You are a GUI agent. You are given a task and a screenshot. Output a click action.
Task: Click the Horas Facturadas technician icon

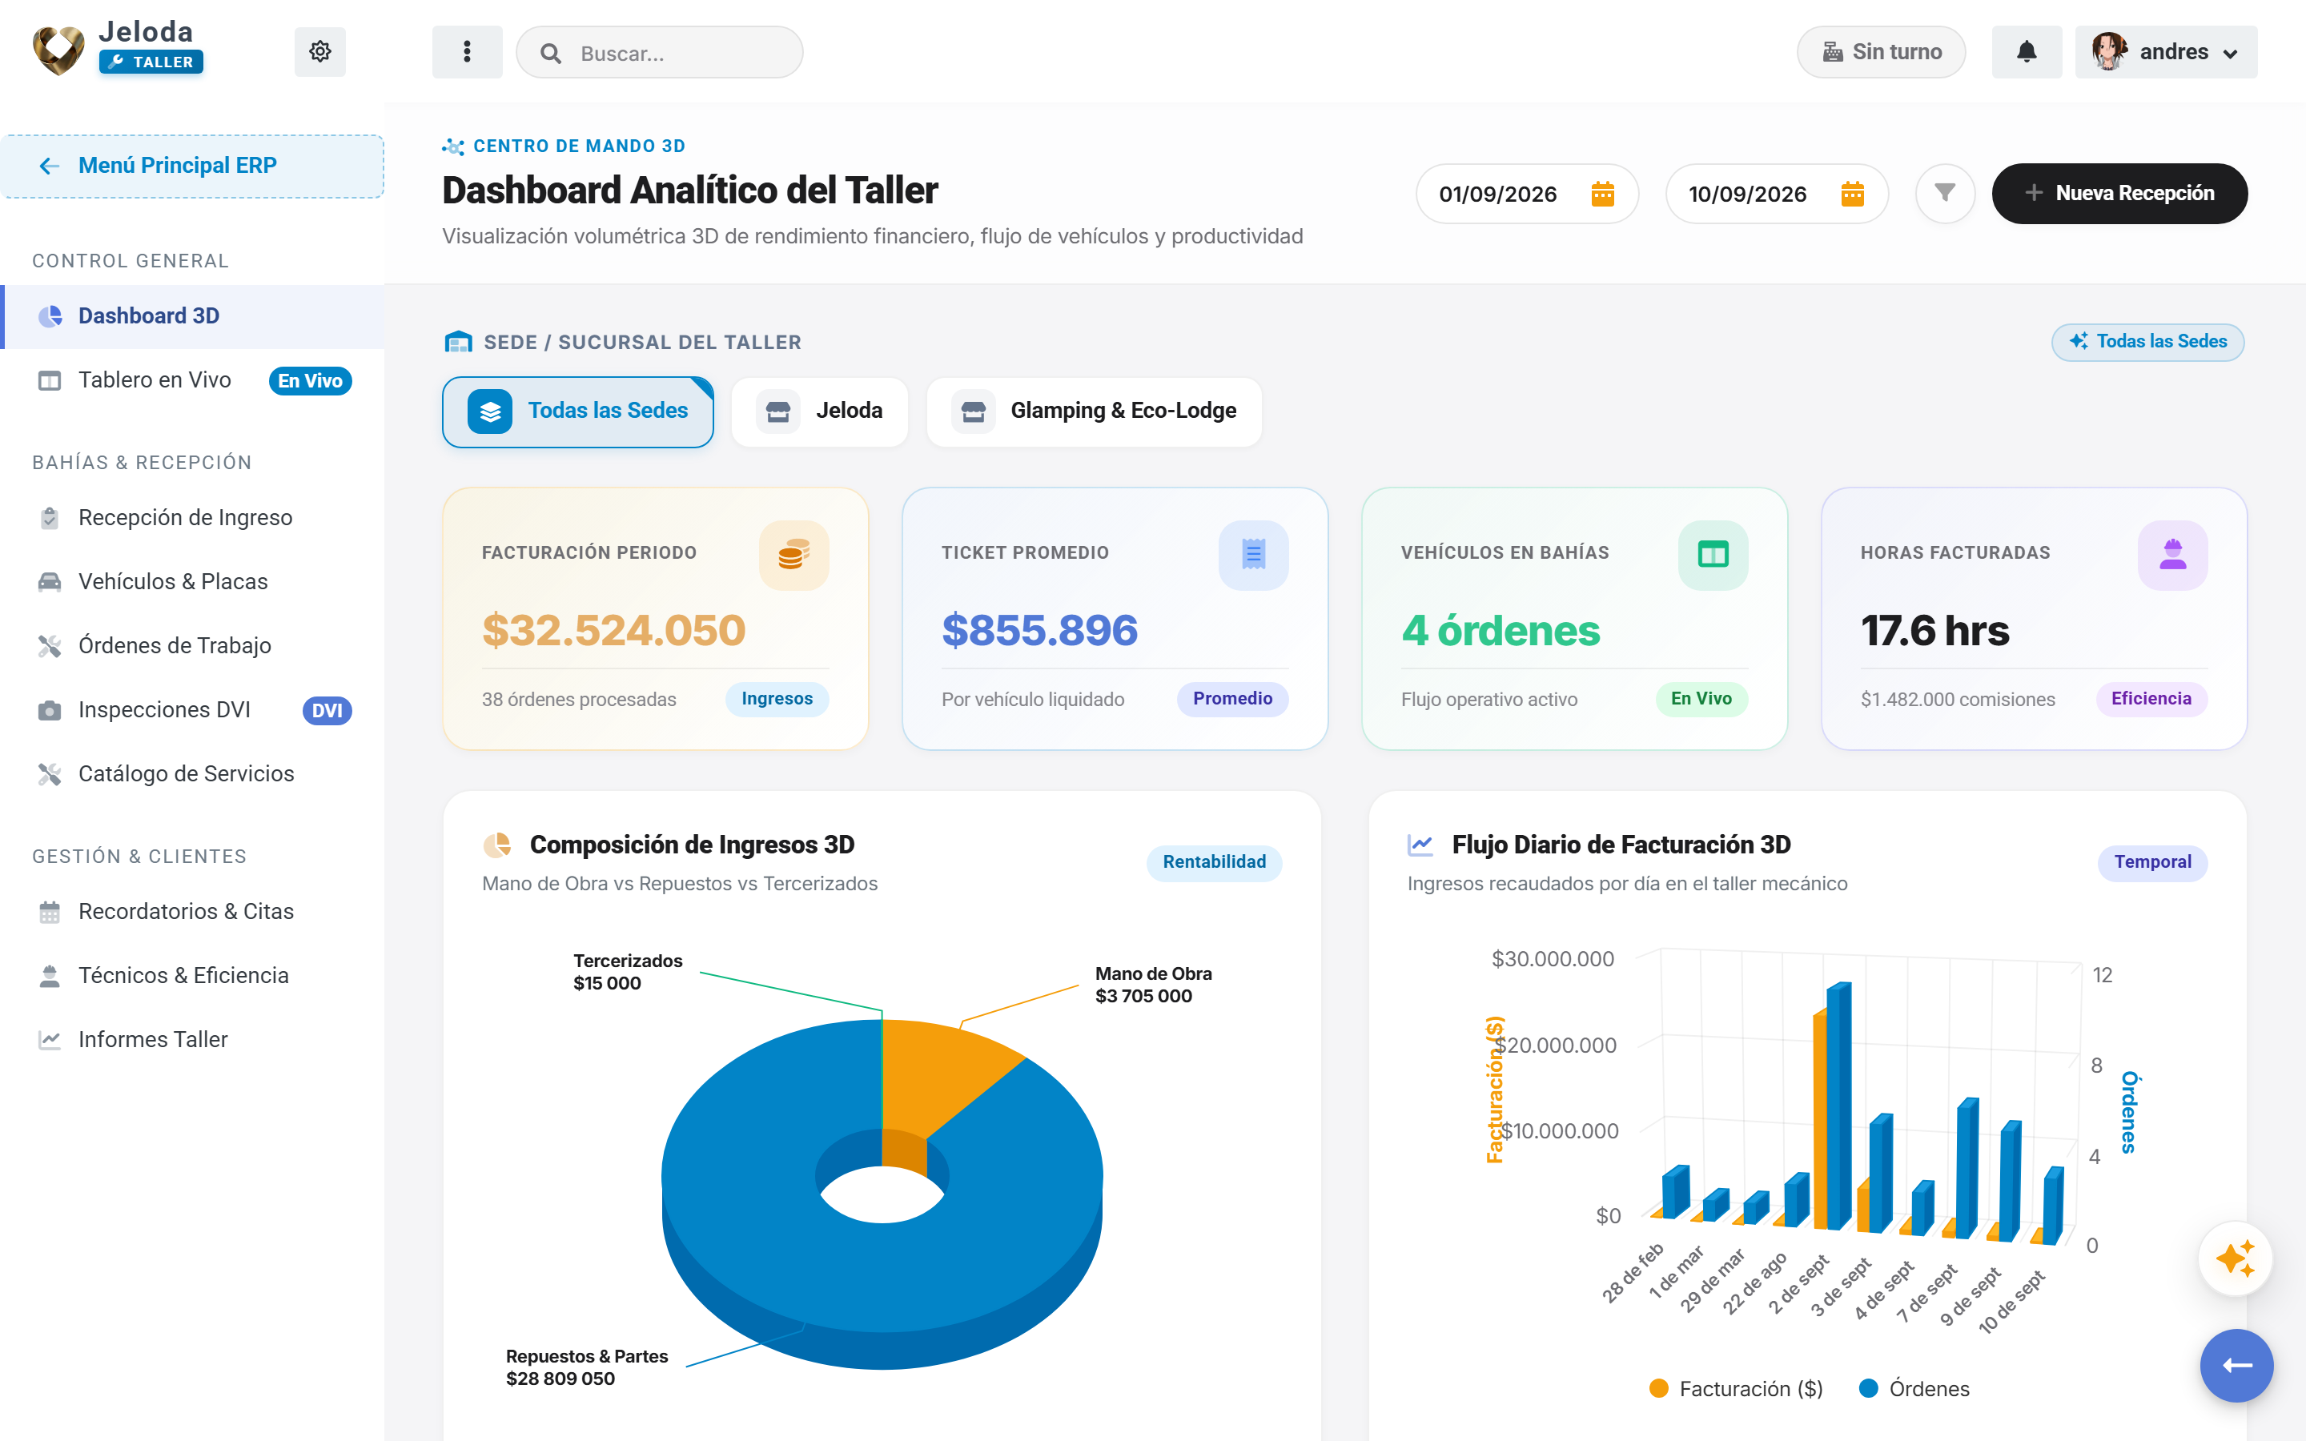[x=2172, y=555]
